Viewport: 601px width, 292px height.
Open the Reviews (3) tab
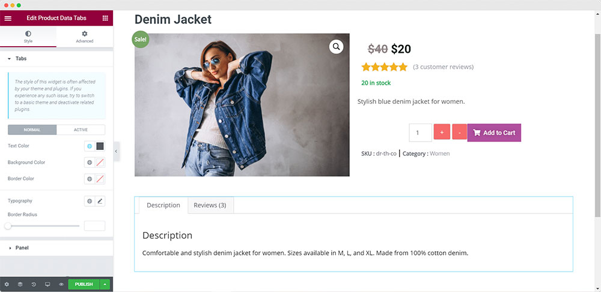(x=210, y=205)
